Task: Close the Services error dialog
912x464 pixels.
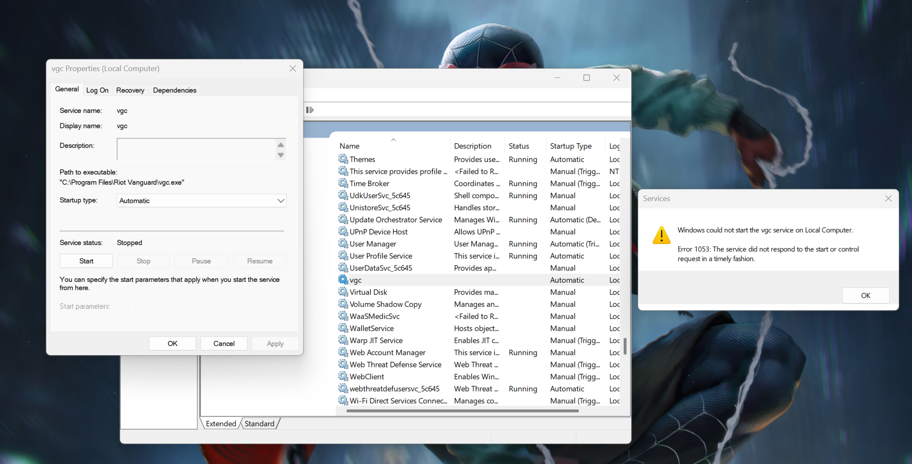Action: pos(888,199)
